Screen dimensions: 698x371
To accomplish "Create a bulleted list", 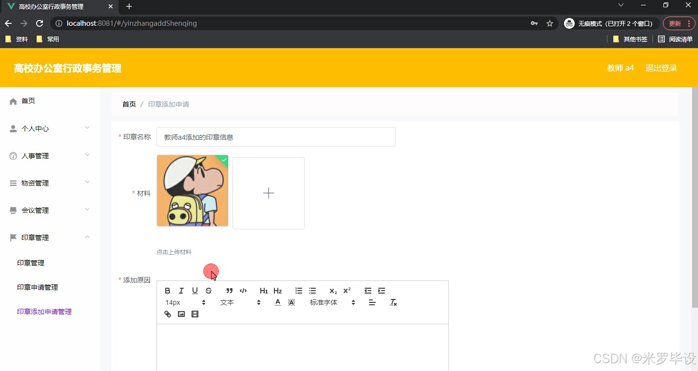I will tap(312, 291).
